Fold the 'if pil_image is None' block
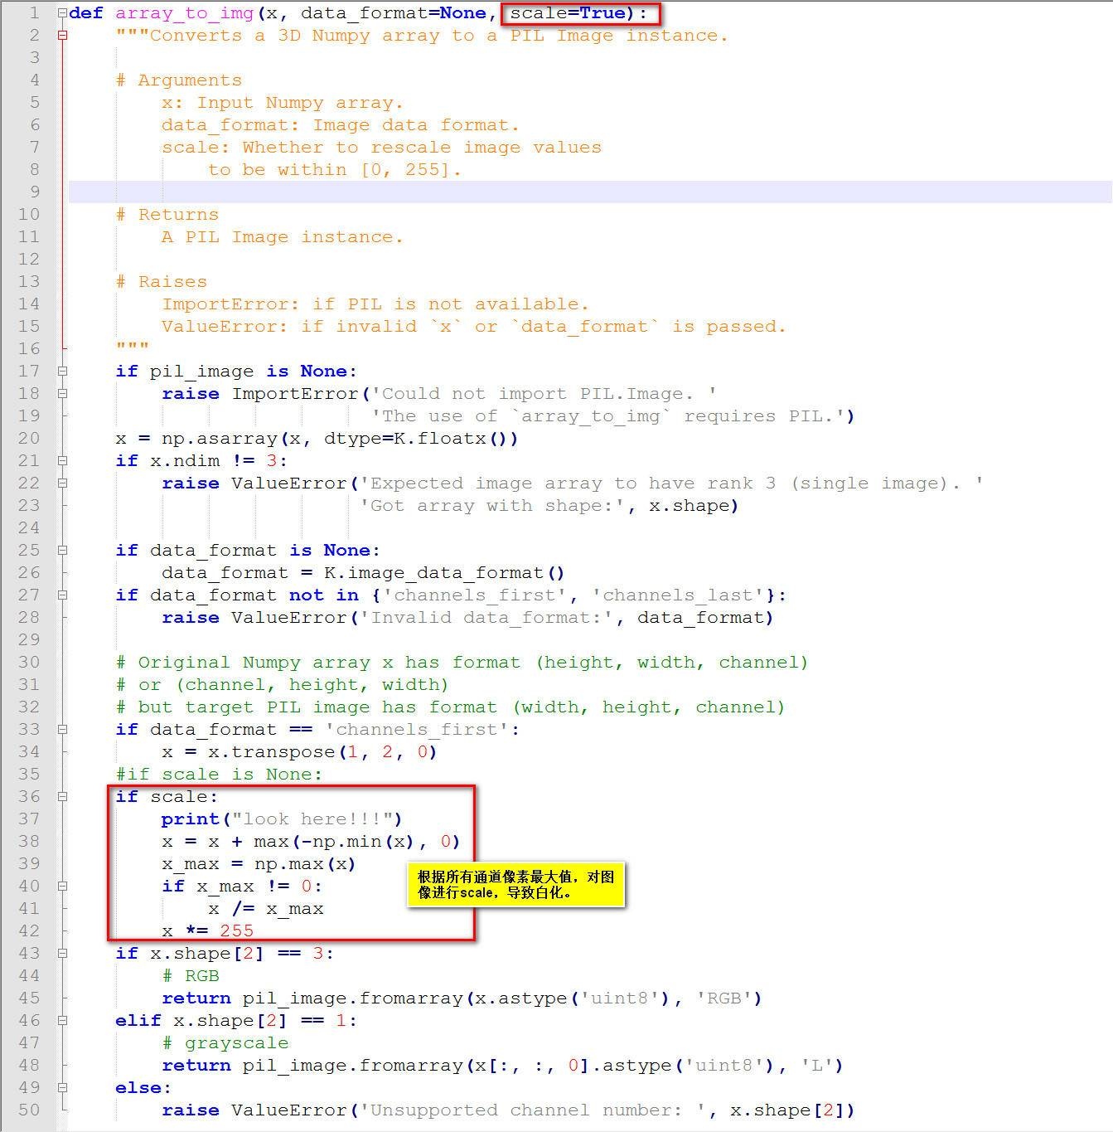The width and height of the screenshot is (1113, 1132). click(62, 372)
